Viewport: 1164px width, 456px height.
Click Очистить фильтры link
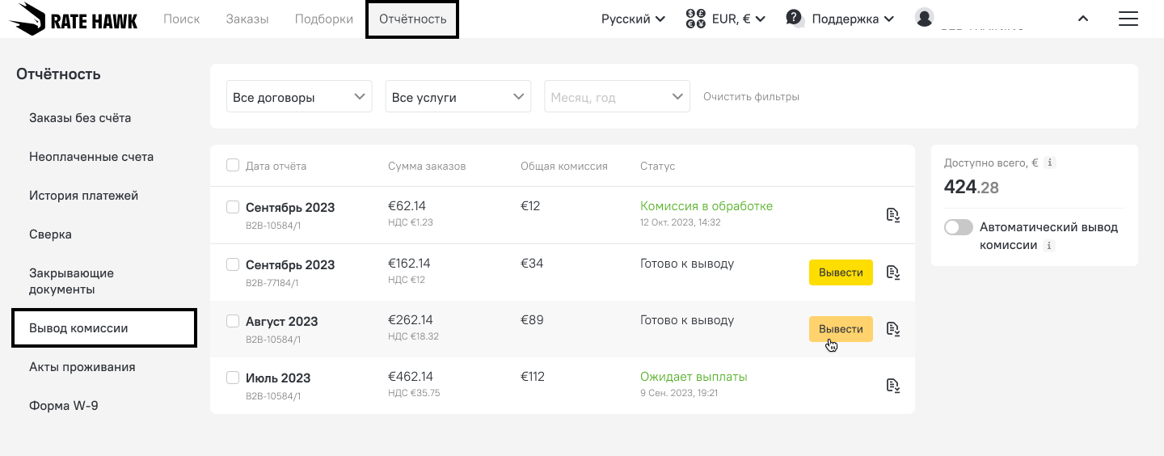pos(751,97)
